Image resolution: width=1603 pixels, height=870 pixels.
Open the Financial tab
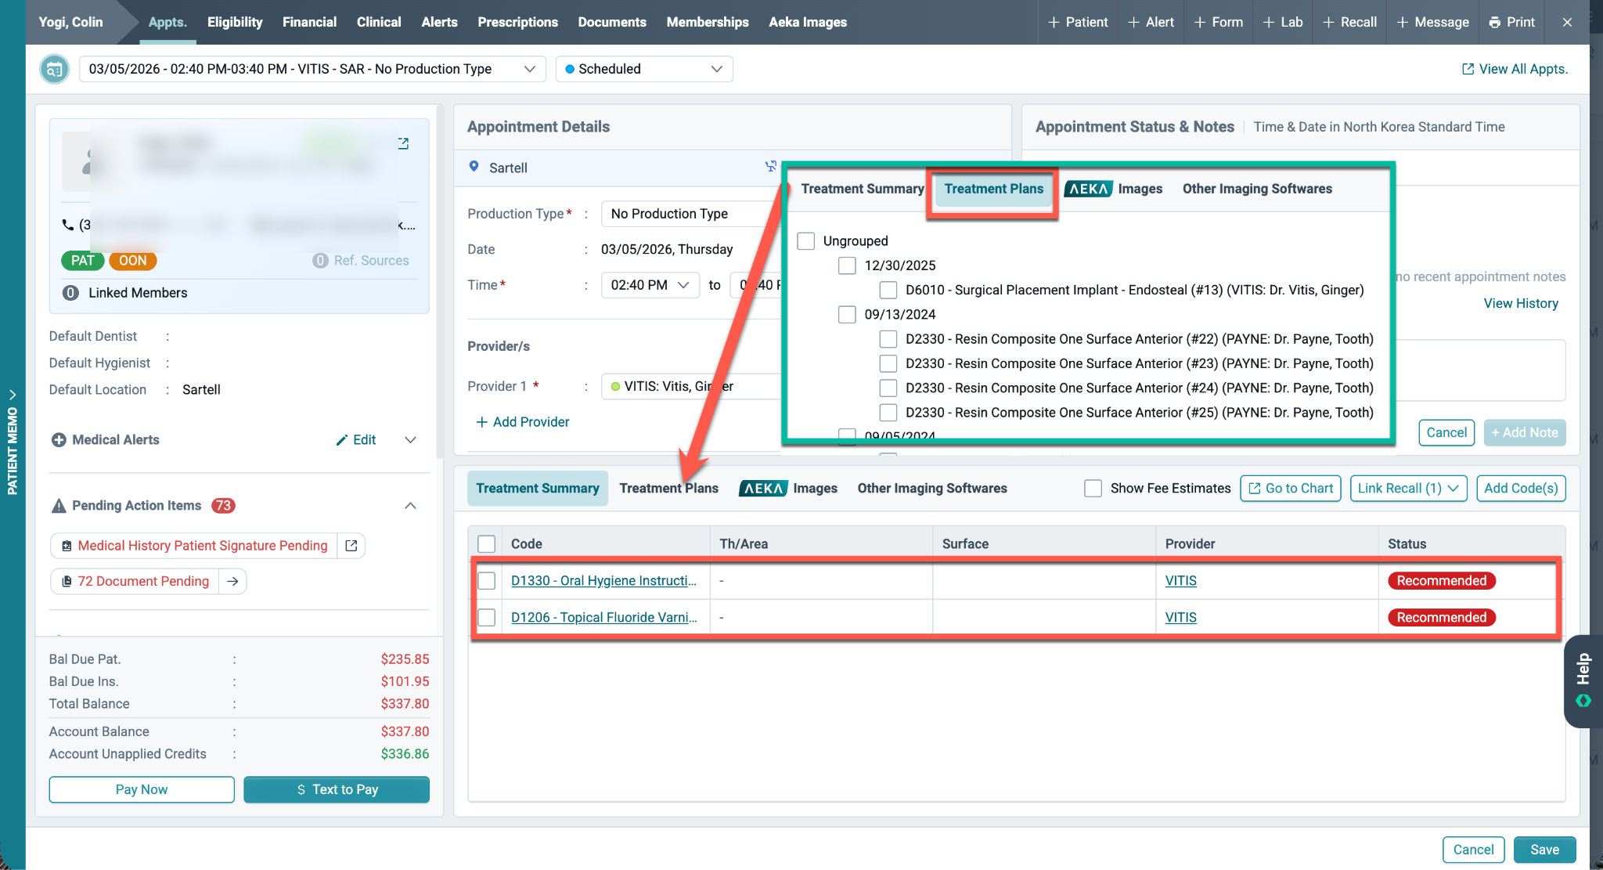click(x=309, y=22)
